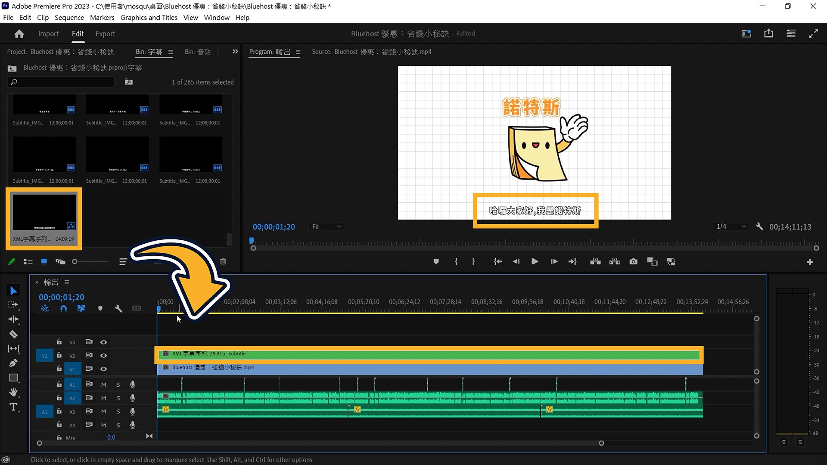Click Export Frame camera icon
Viewport: 827px width, 465px height.
point(633,261)
